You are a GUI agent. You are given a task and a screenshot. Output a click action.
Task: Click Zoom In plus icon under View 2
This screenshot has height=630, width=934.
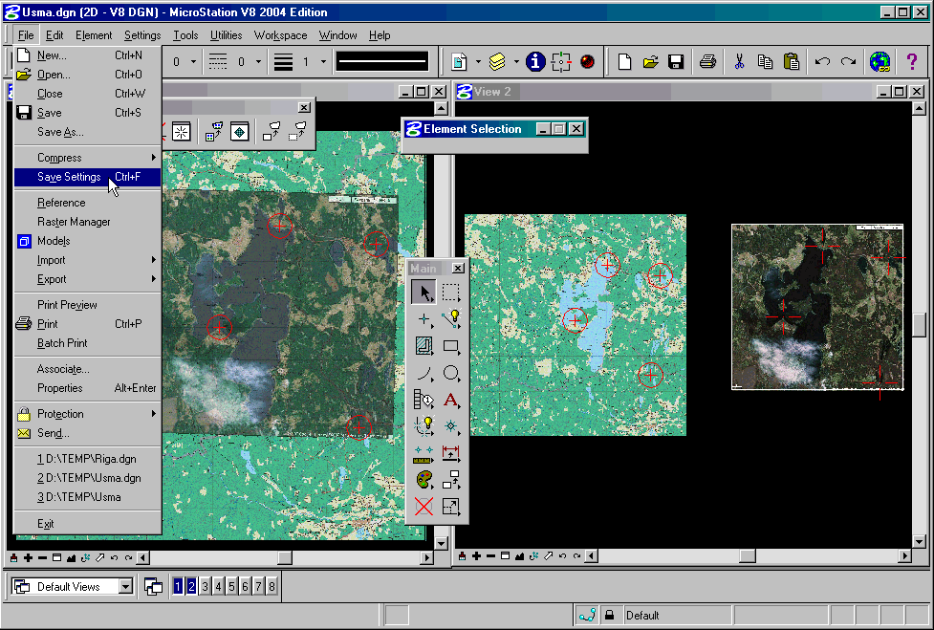[x=476, y=556]
